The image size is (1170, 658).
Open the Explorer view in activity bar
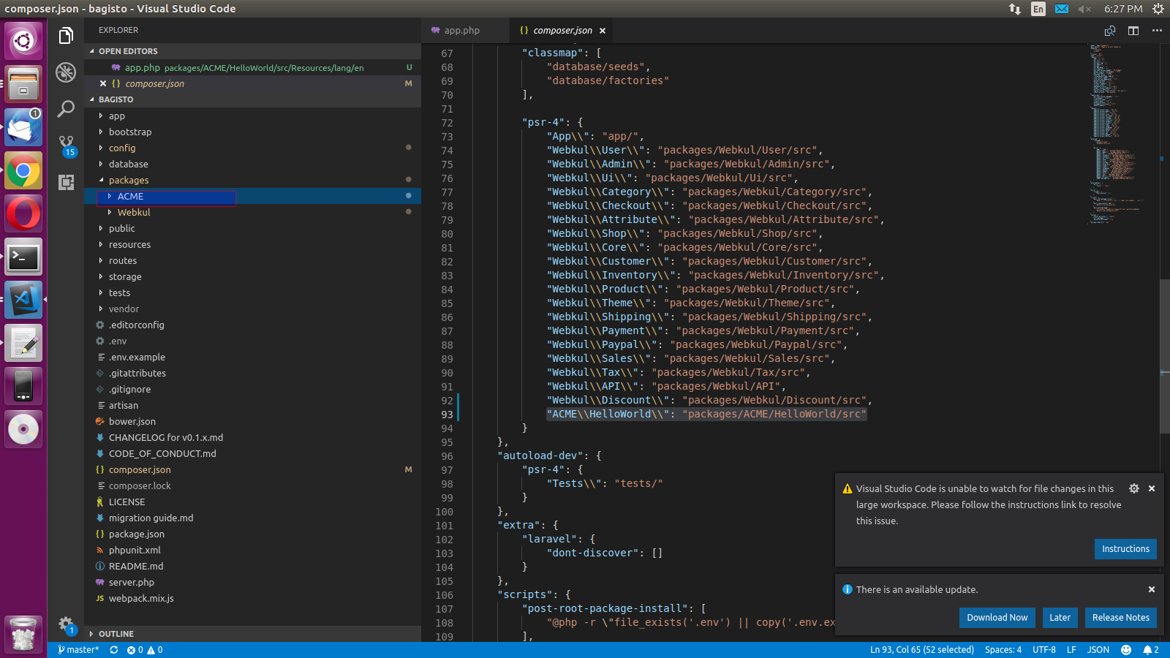pos(66,35)
